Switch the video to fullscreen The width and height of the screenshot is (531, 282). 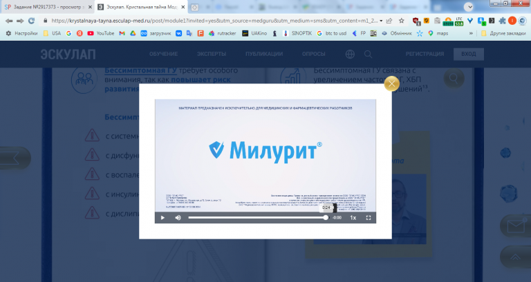point(369,218)
